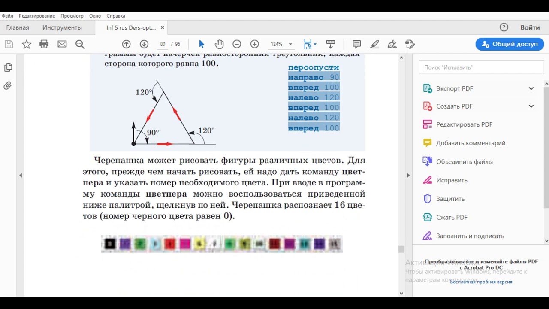
Task: Add a sticky note comment icon
Action: click(356, 44)
